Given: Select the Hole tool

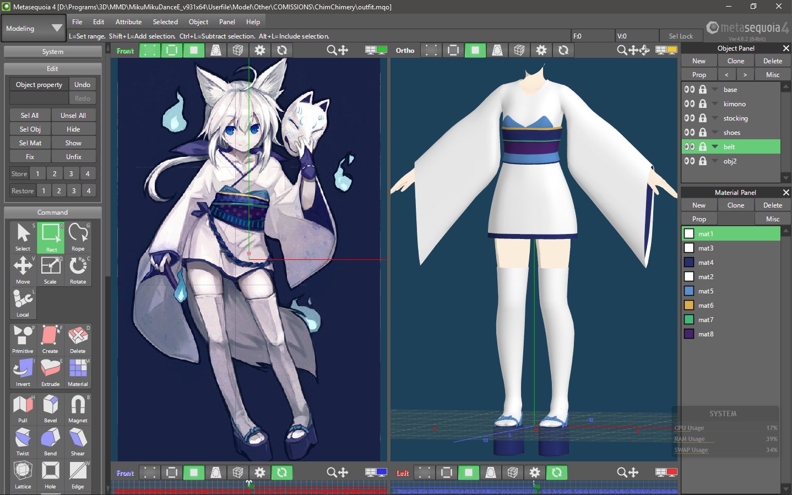Looking at the screenshot, I should click(51, 475).
